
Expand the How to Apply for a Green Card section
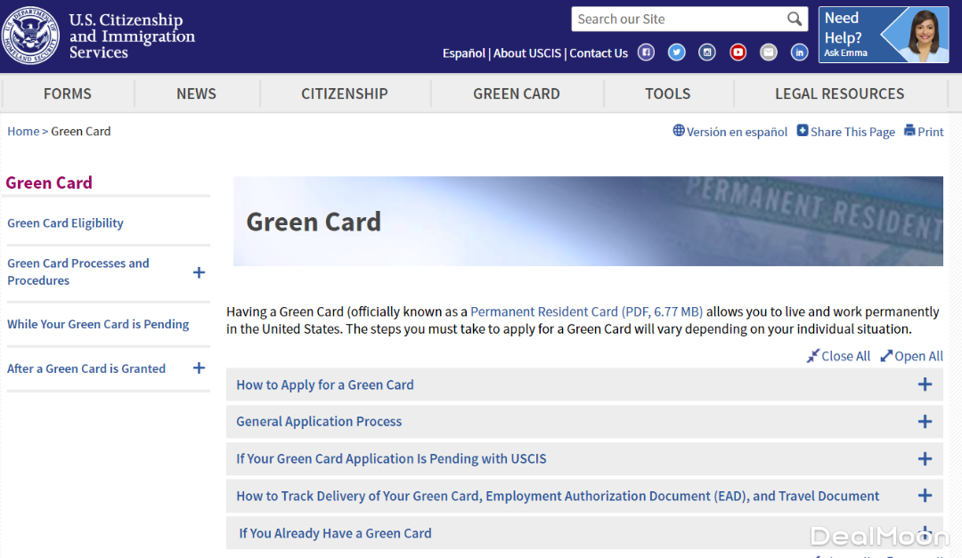tap(925, 384)
